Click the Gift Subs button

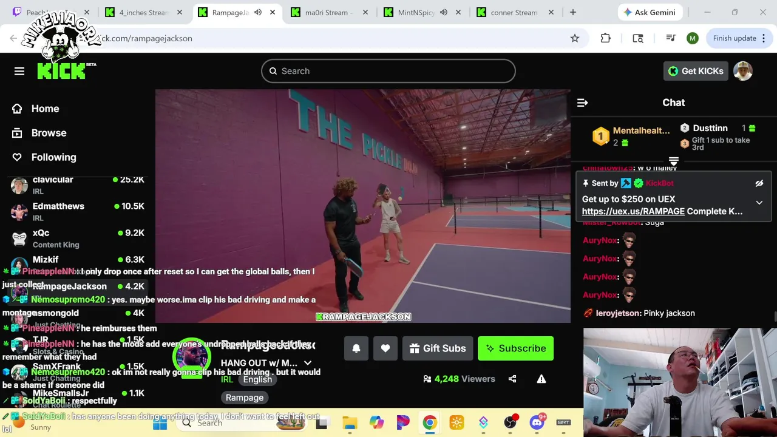click(x=438, y=348)
